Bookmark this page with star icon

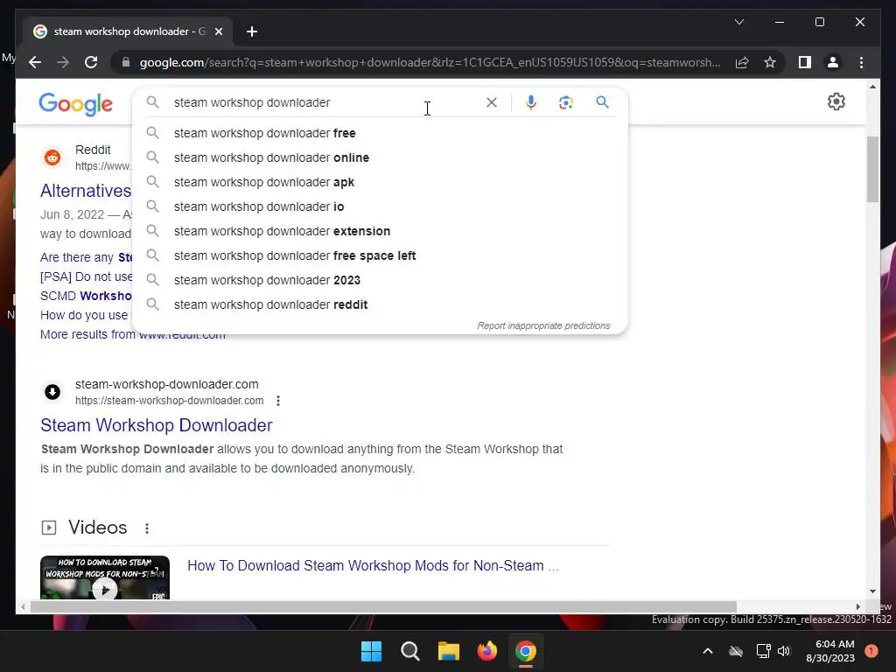click(770, 62)
